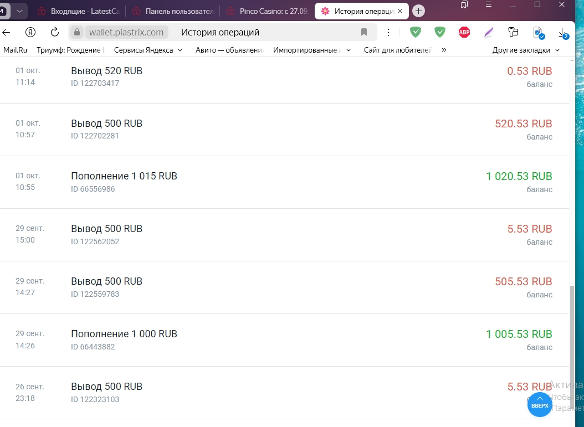Select Вывод 500 RUB at 10:57
The height and width of the screenshot is (427, 584).
(x=106, y=123)
